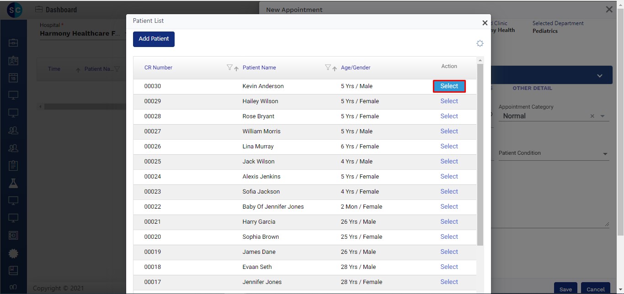Expand the Patient Condition dropdown
Screen dimensions: 624x294
tap(605, 154)
